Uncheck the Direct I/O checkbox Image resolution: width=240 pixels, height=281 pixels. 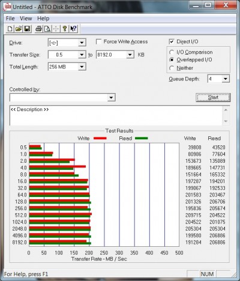click(x=172, y=41)
